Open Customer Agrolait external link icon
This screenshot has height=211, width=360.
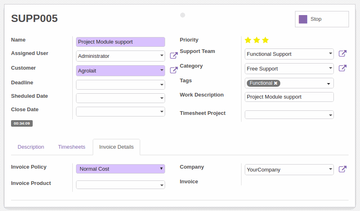click(174, 70)
